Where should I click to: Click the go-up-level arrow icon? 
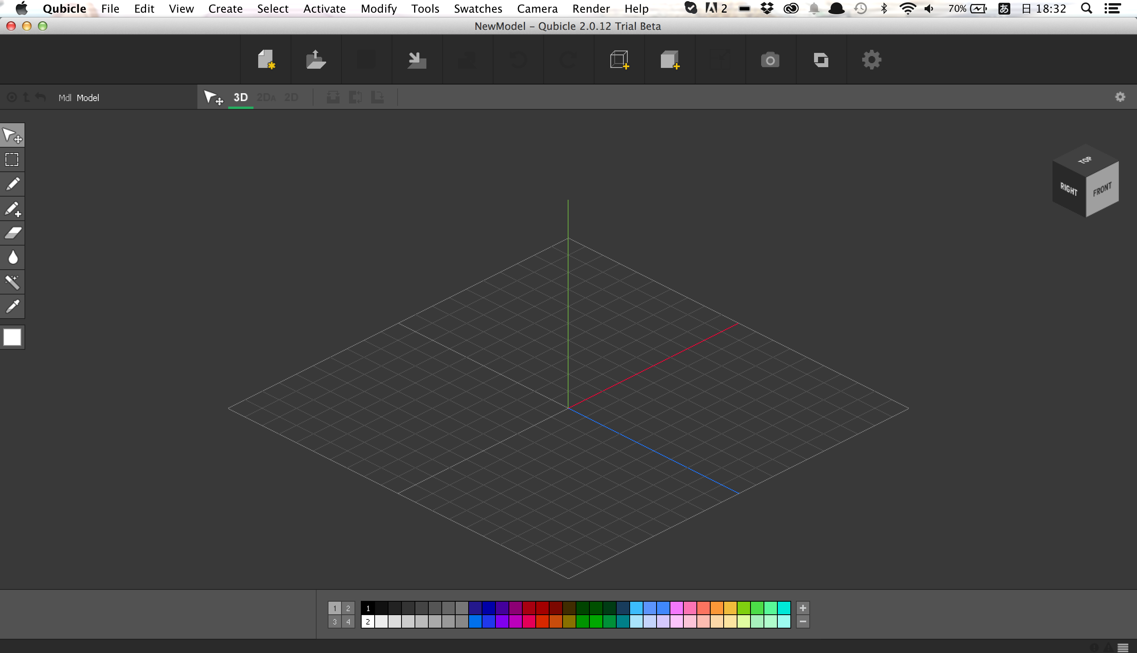(x=26, y=97)
